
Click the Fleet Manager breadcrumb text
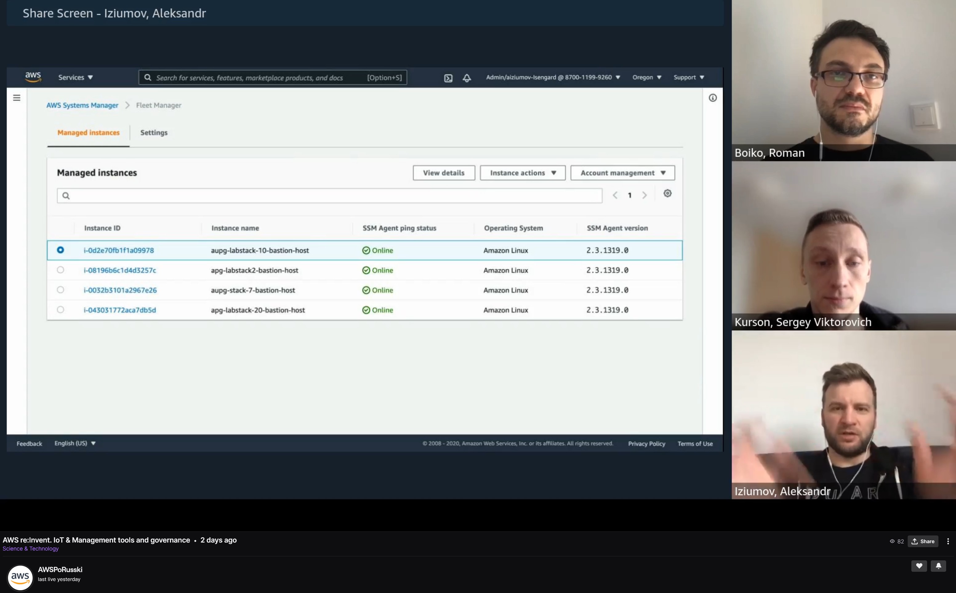(x=159, y=105)
